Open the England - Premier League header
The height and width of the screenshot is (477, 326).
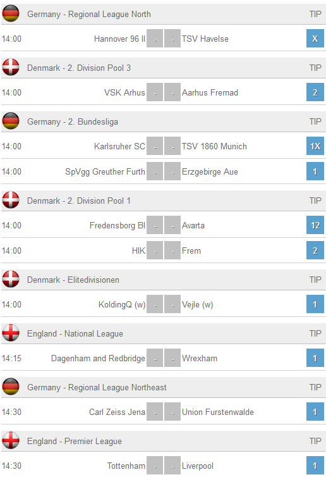[x=75, y=441]
